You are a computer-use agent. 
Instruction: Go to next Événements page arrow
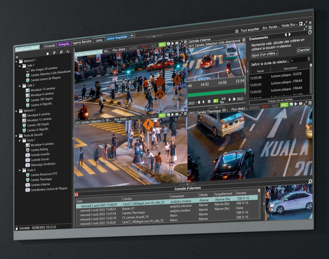pos(290,34)
